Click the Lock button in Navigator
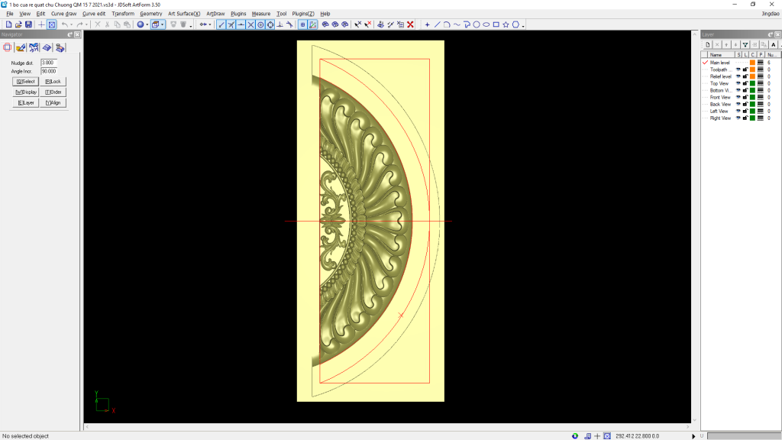The image size is (782, 440). [53, 81]
